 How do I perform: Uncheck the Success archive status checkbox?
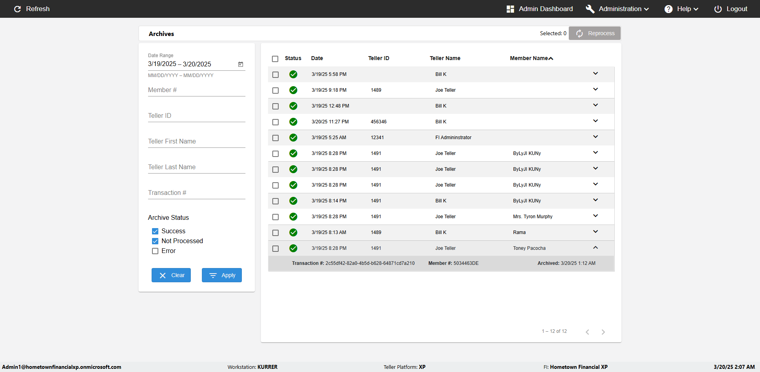155,231
